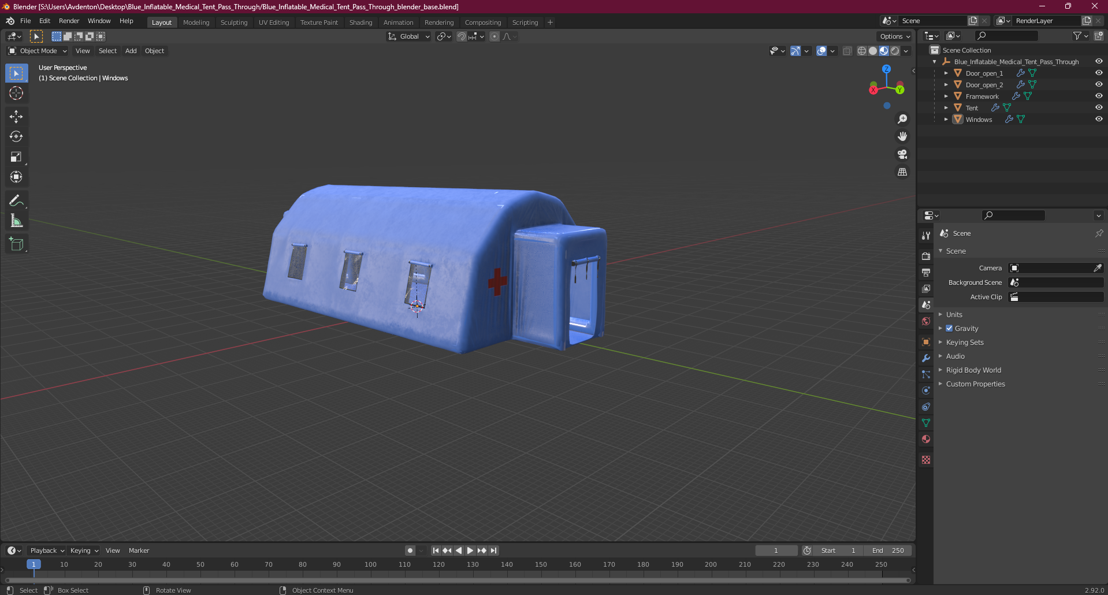Click the Start frame field
The image size is (1108, 595).
click(x=838, y=551)
